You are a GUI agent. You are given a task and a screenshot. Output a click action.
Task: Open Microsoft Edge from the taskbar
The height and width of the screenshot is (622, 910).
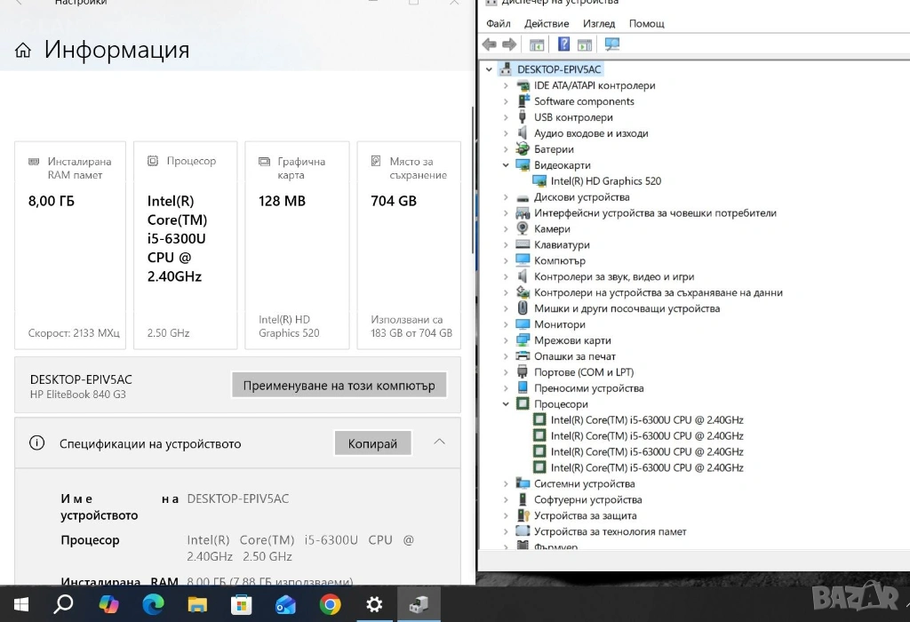pyautogui.click(x=153, y=605)
